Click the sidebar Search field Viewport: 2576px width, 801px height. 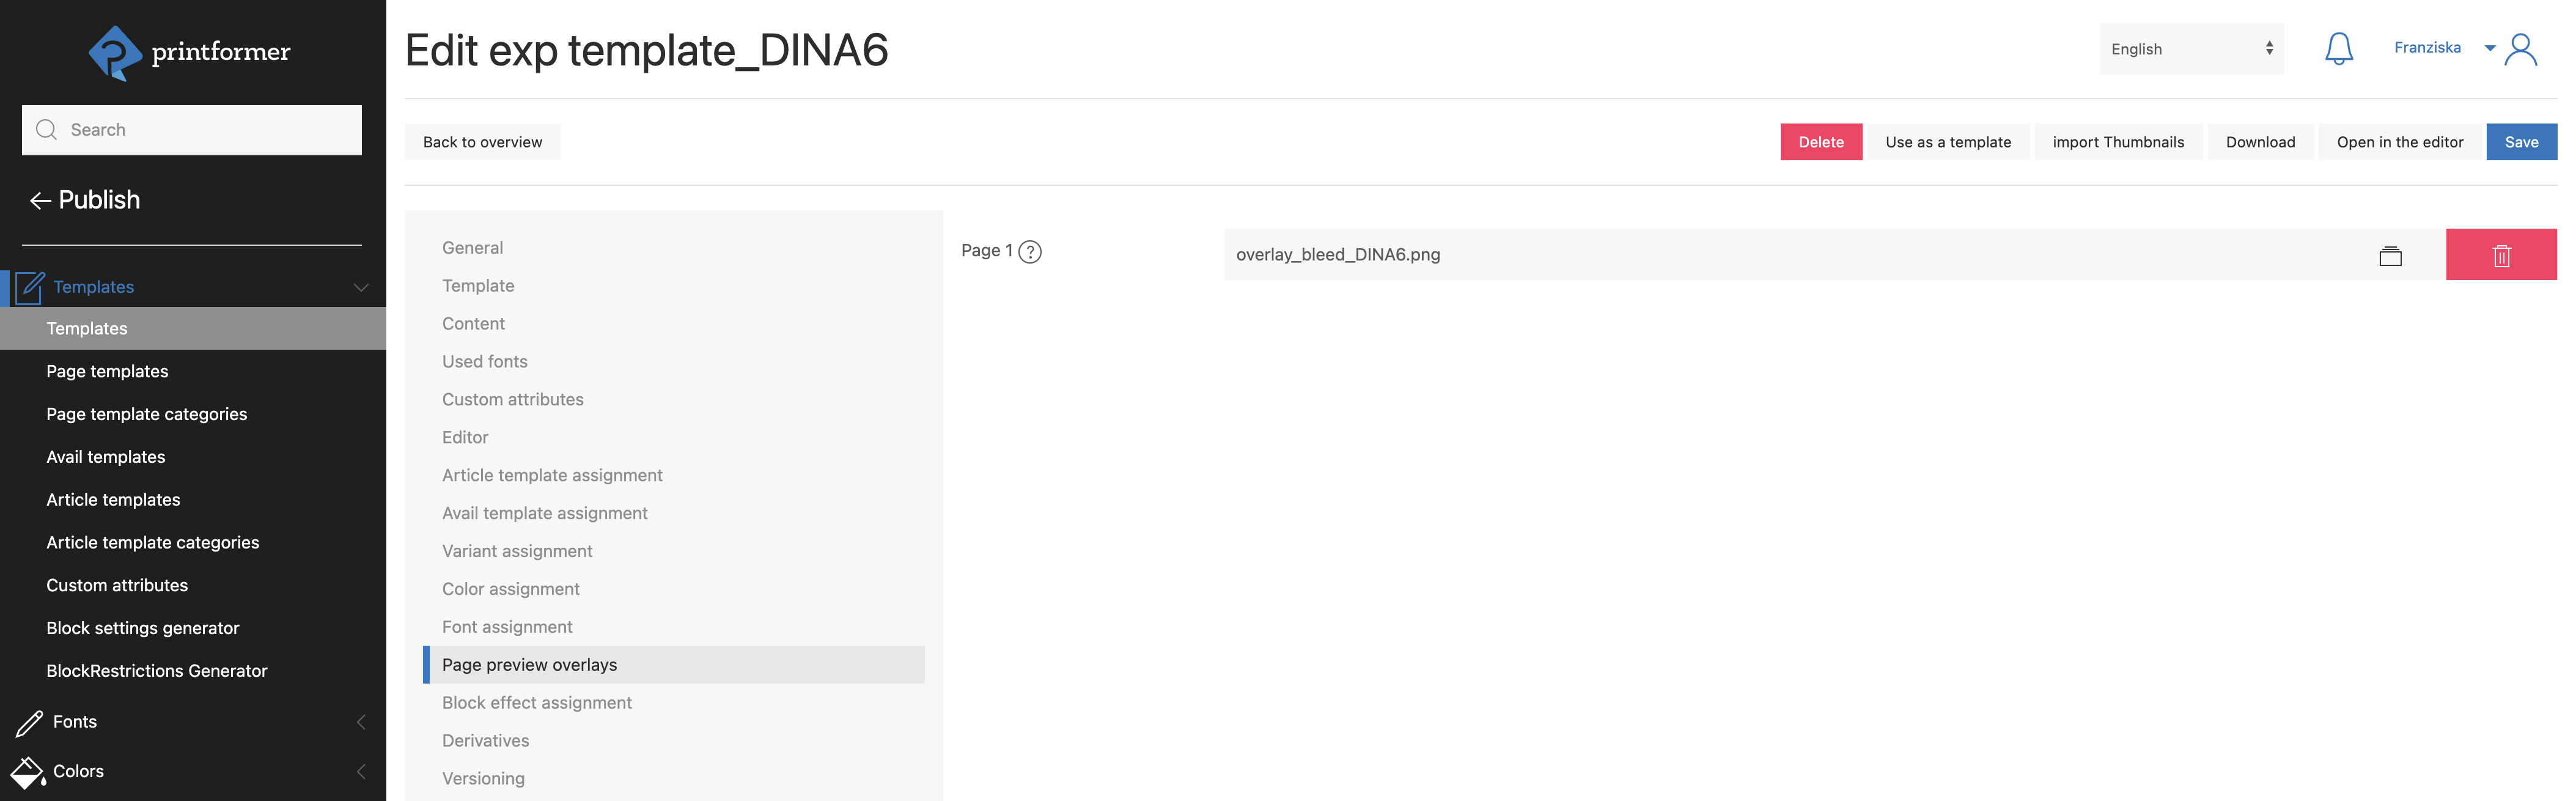(192, 130)
